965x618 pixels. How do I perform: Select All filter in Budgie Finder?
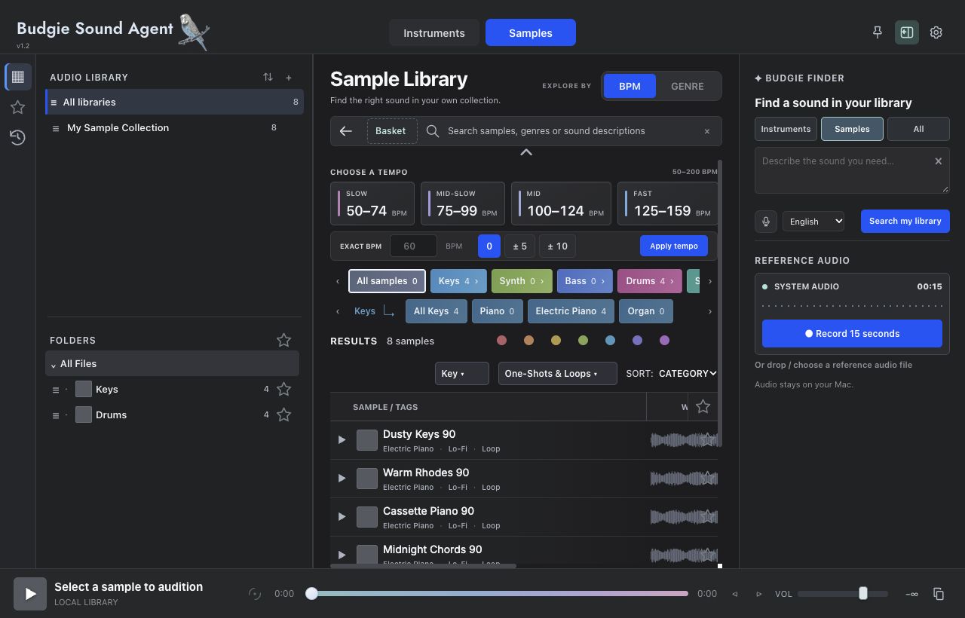(x=918, y=129)
